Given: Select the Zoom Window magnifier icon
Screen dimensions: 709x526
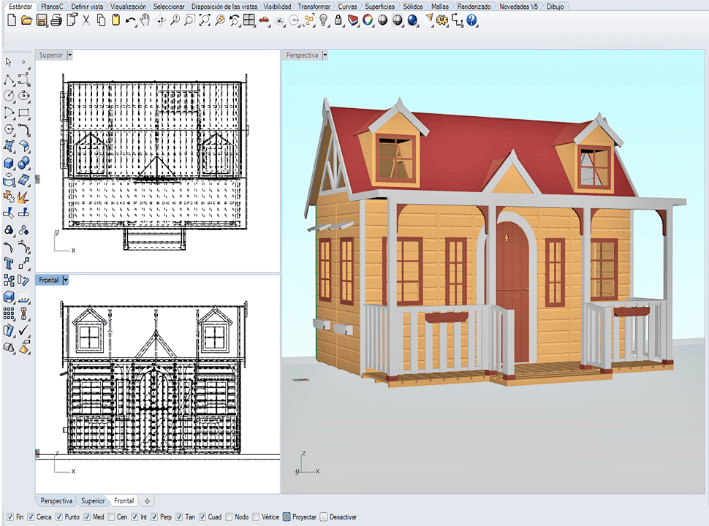Looking at the screenshot, I should coord(190,20).
